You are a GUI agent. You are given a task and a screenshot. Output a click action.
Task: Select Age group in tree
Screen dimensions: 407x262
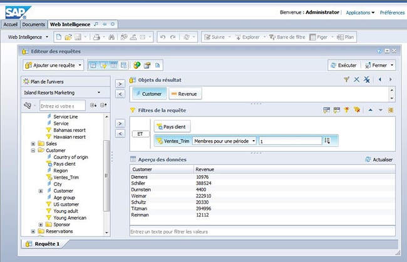click(64, 198)
